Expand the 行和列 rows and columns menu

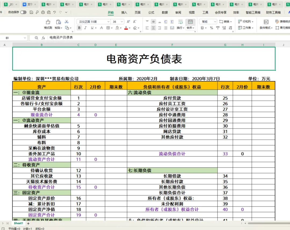[x=246, y=21]
